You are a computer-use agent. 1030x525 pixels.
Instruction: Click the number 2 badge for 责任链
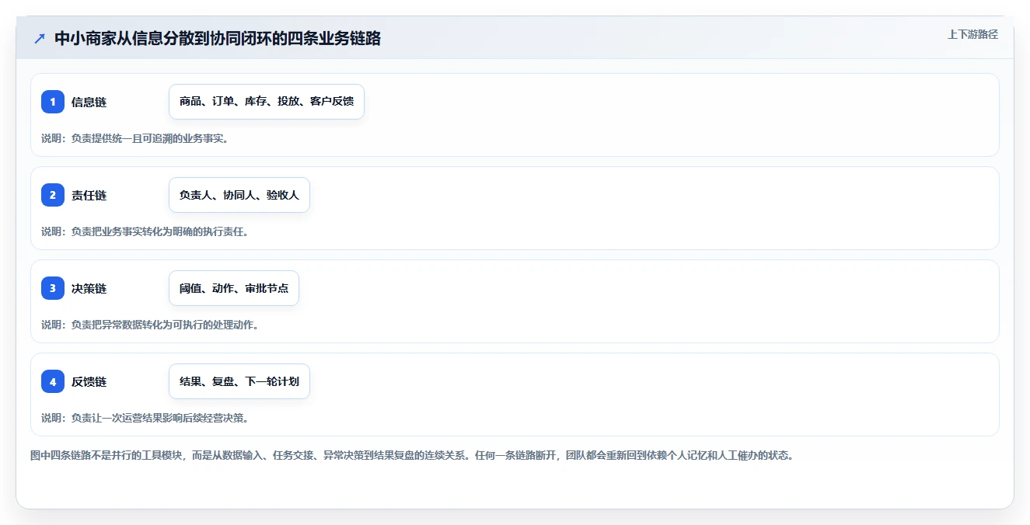coord(53,195)
